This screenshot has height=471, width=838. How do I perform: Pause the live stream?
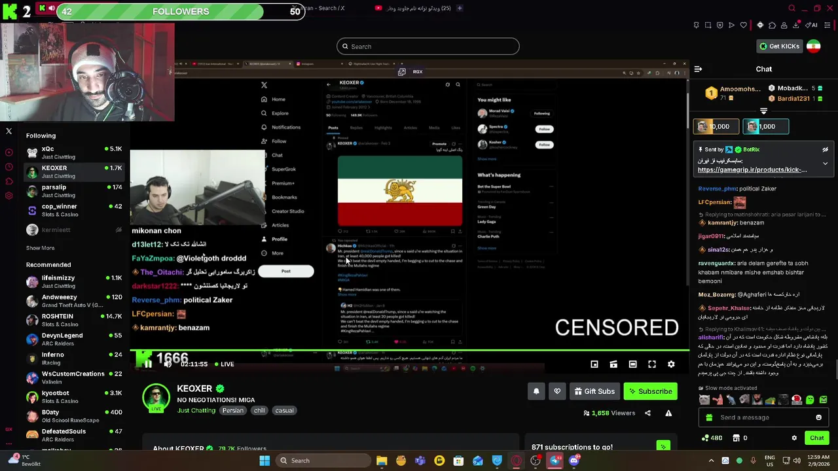(x=148, y=364)
